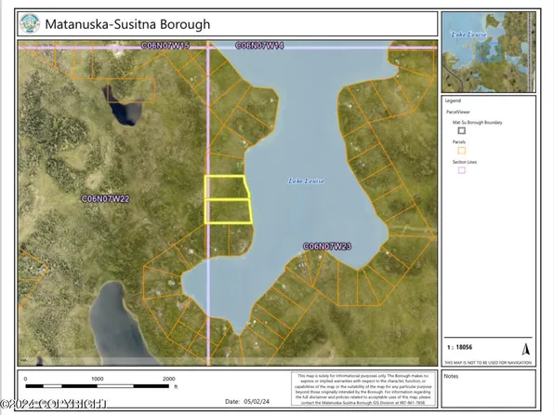Viewport: 554px width, 415px height.
Task: Click the purple Section Lines legend swatch
Action: pos(461,170)
